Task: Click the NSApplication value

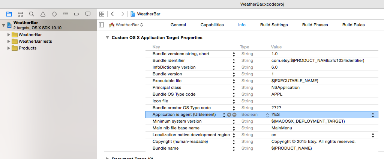Action: pos(285,87)
